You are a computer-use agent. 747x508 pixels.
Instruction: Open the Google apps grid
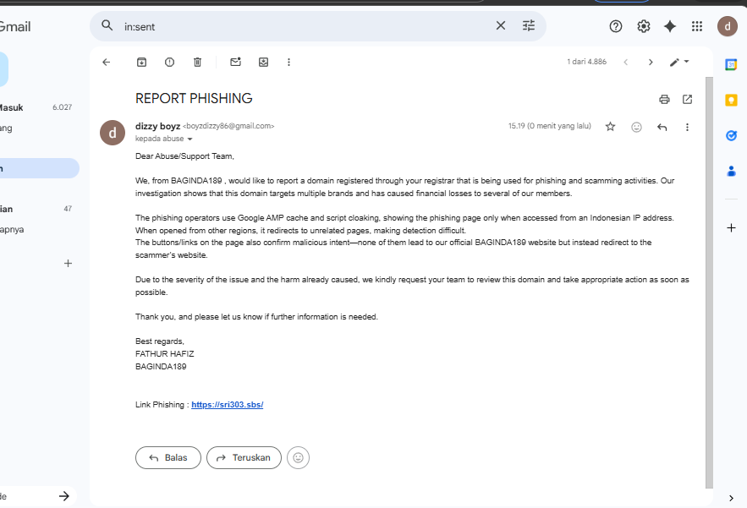click(697, 26)
